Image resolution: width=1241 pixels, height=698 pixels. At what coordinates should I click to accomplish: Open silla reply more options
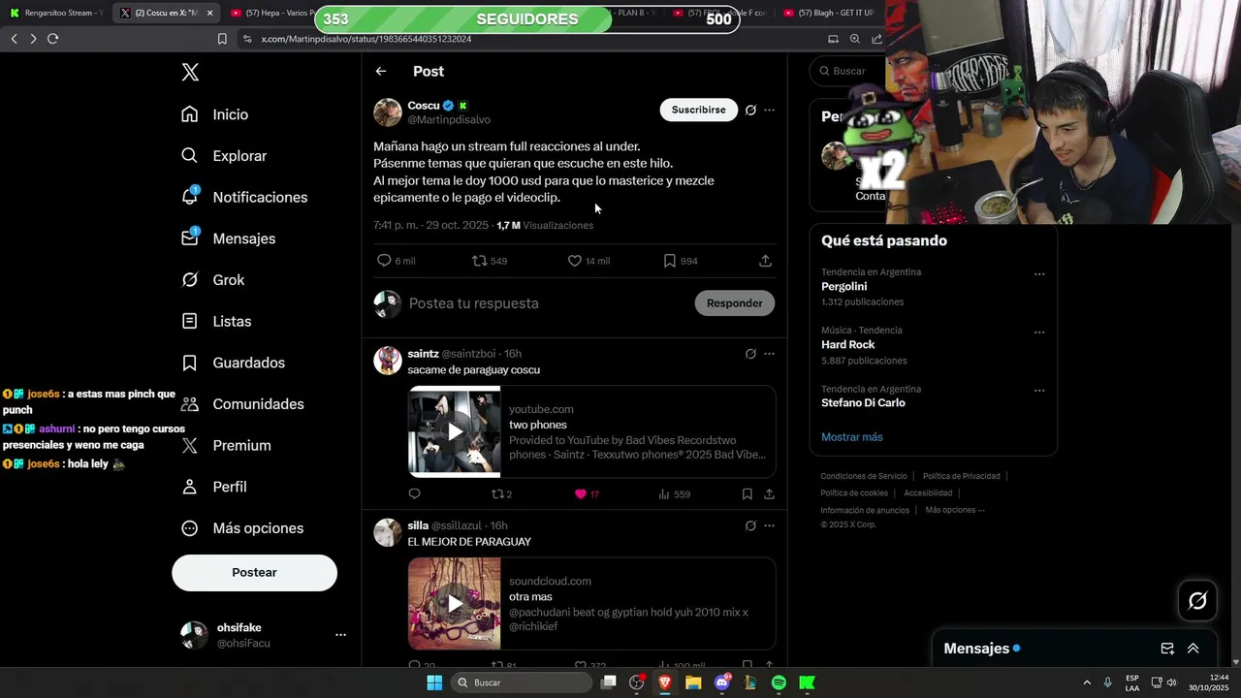click(769, 525)
